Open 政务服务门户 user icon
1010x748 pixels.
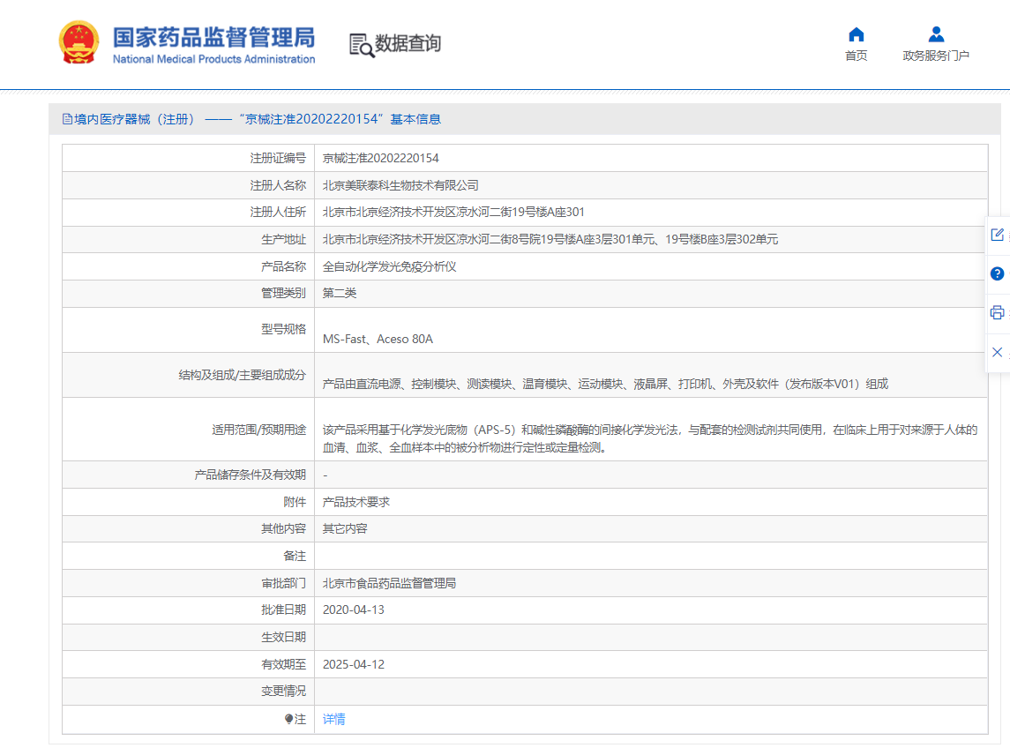click(936, 34)
